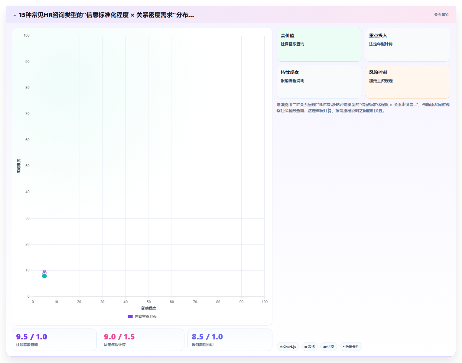This screenshot has width=462, height=363.
Task: Click the 法定年假计算 text in the 重点投入 card
Action: coord(381,44)
